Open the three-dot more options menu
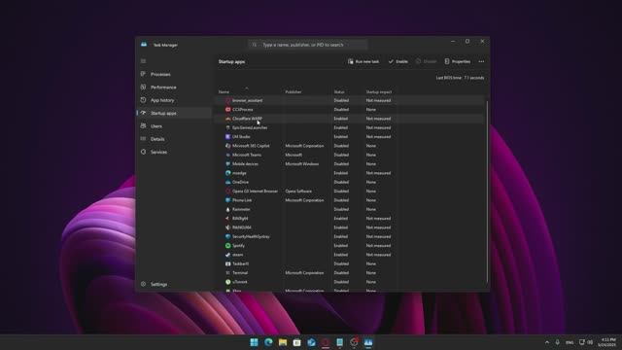622x350 pixels. point(481,61)
